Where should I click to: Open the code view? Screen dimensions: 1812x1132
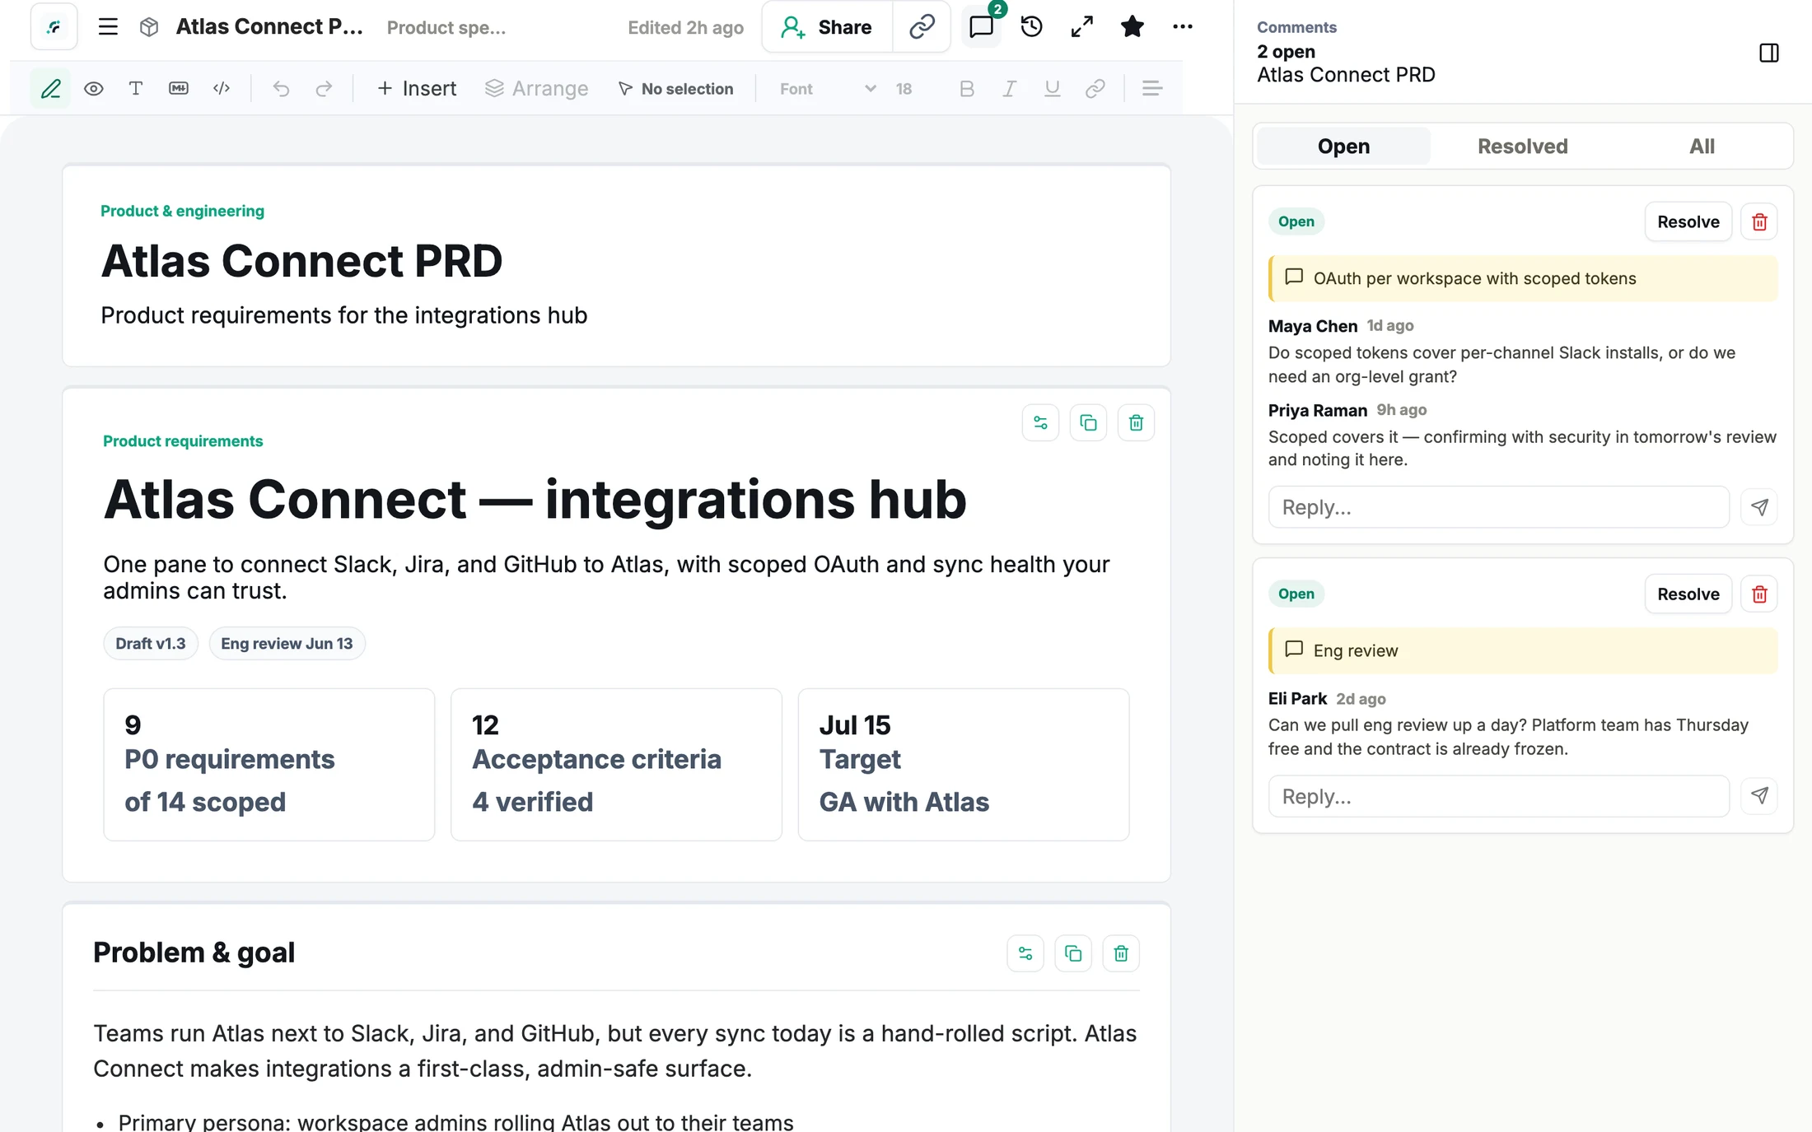pos(222,88)
